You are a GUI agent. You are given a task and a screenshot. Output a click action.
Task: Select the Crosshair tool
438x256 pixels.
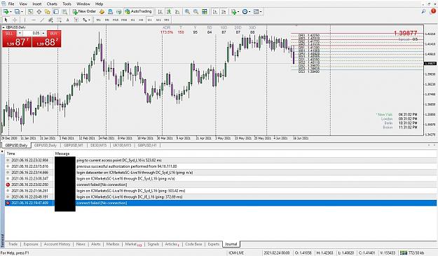[15, 20]
